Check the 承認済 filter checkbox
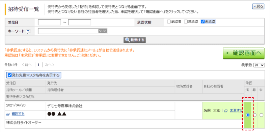The image size is (270, 132). click(169, 22)
